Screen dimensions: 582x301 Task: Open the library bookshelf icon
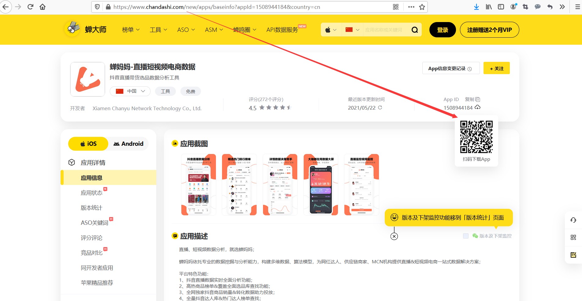coord(489,7)
